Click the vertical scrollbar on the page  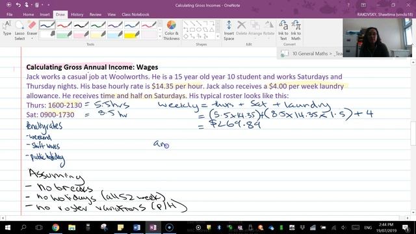(x=413, y=134)
